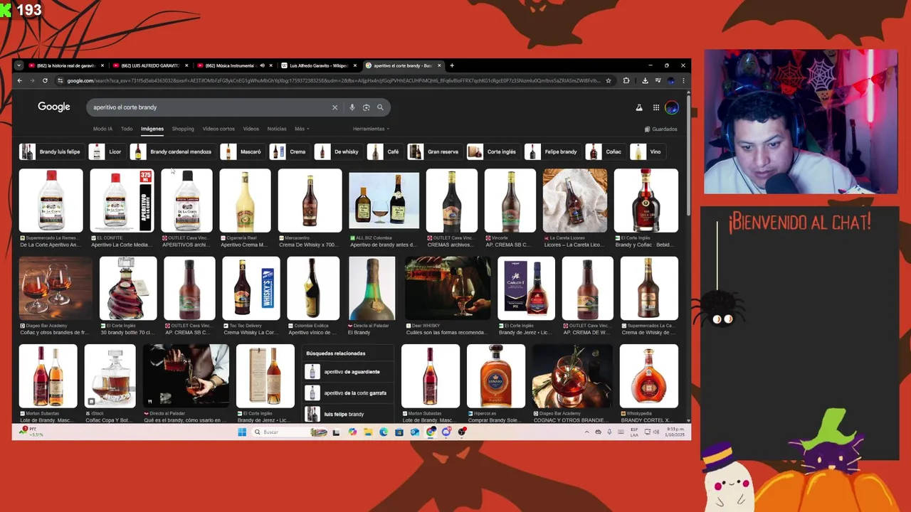Screen dimensions: 911x512
Task: Switch to the Luis Alfredo Garavito Wikipedia tab
Action: 318,65
